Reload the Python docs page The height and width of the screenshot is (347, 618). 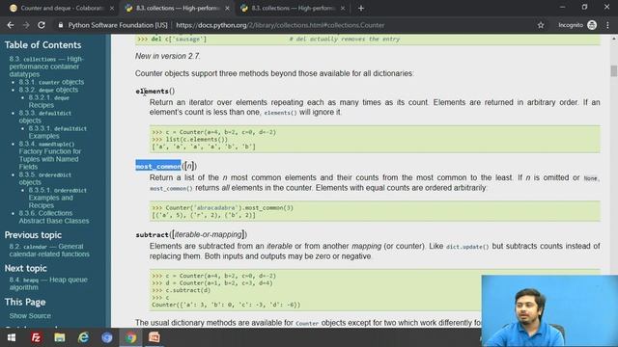(42, 25)
